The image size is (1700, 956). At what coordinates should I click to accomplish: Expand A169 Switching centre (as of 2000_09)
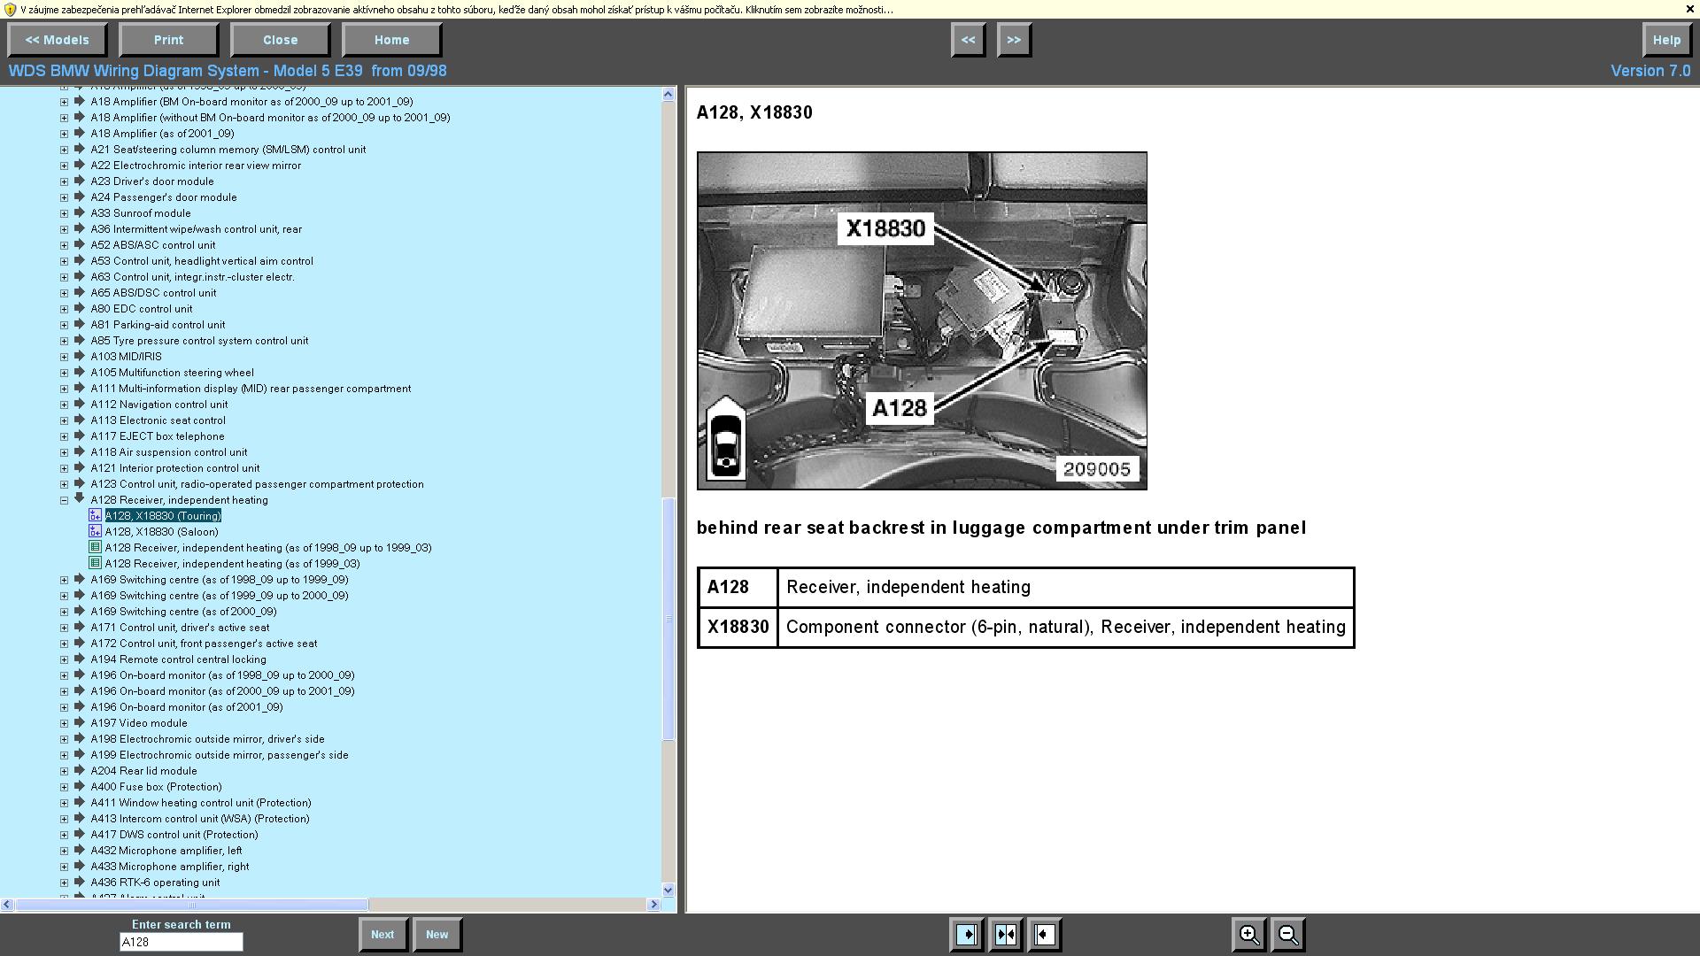click(64, 612)
